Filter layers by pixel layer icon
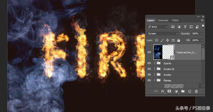Image resolution: width=213 pixels, height=112 pixels. point(173,27)
